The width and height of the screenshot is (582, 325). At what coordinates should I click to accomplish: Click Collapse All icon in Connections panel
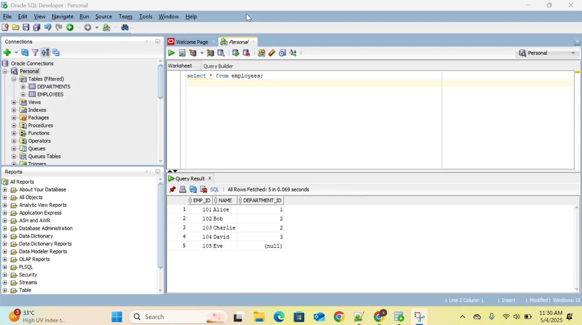pyautogui.click(x=56, y=53)
